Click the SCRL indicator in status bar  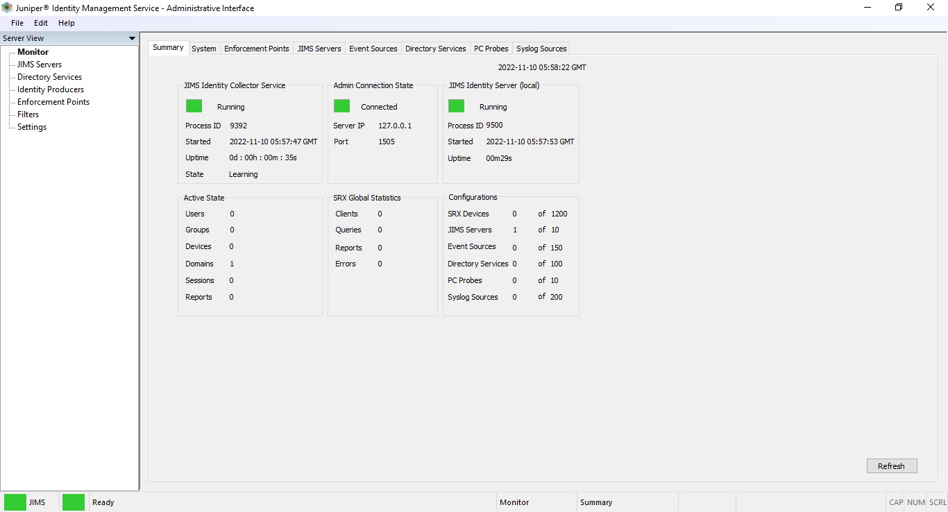(x=938, y=502)
